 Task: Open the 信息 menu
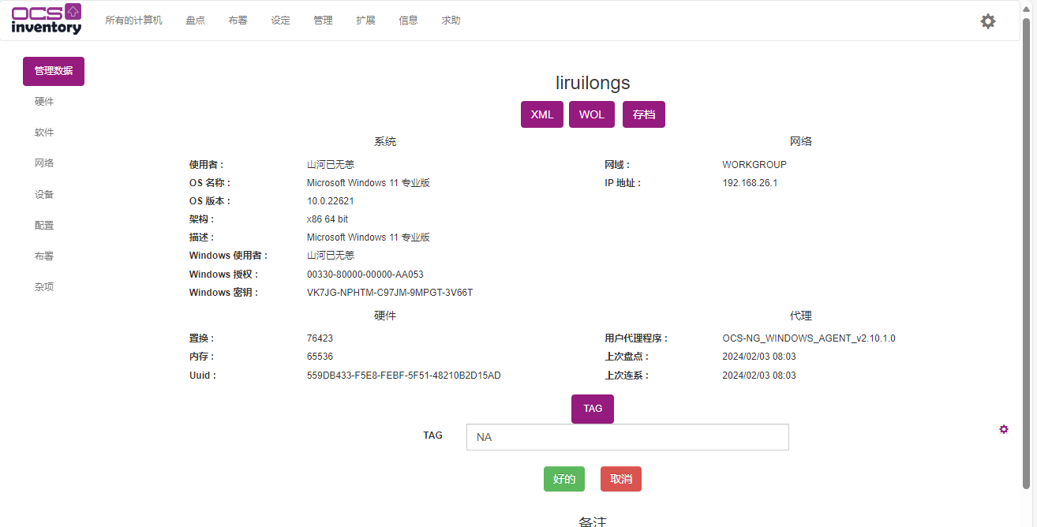408,21
